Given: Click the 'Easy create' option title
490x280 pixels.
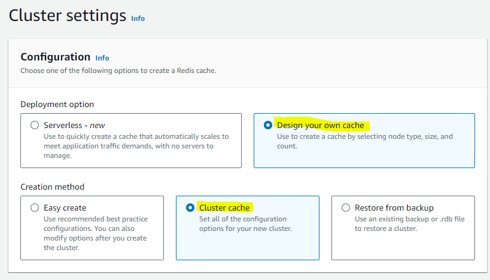Looking at the screenshot, I should coord(65,208).
